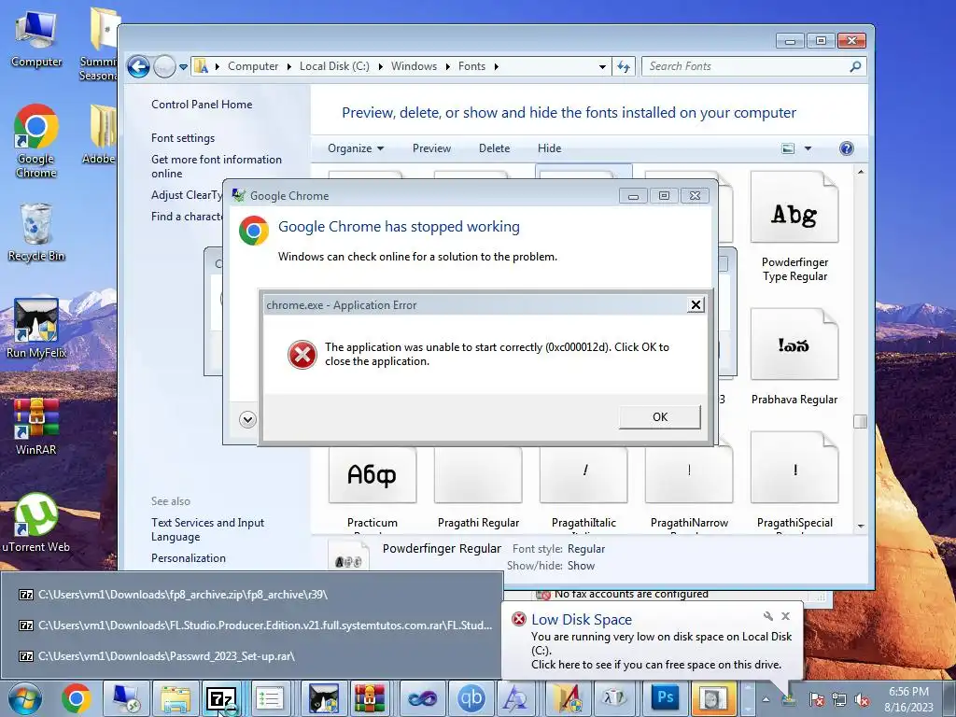Open the Computer desktop icon
Image resolution: width=956 pixels, height=717 pixels.
[x=36, y=39]
